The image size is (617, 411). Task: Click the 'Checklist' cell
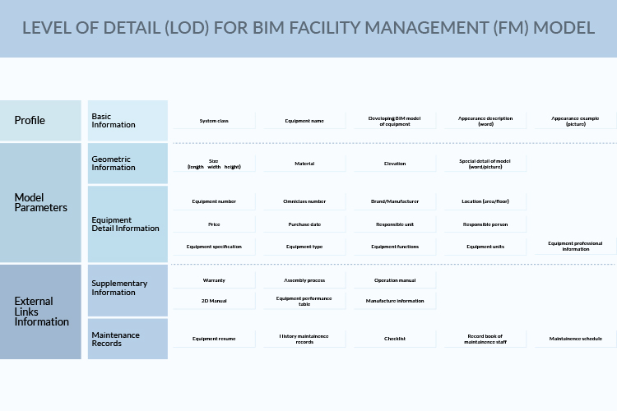click(x=395, y=339)
